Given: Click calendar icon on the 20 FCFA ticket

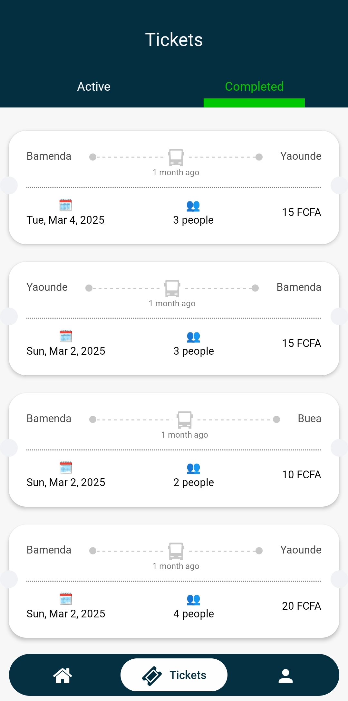Looking at the screenshot, I should click(x=66, y=599).
